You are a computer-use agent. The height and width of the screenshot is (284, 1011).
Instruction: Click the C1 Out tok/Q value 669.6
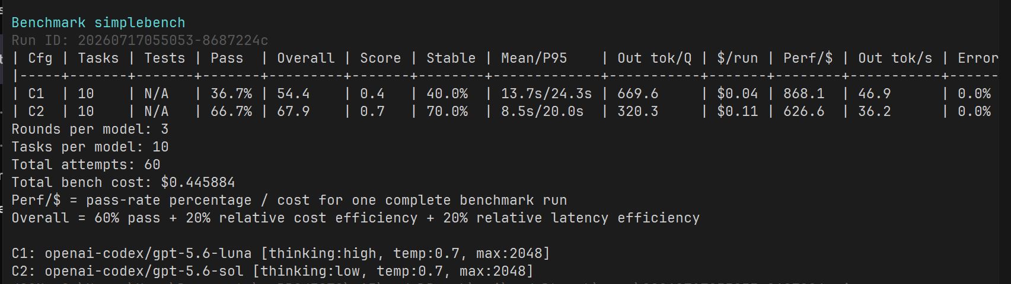pyautogui.click(x=638, y=93)
